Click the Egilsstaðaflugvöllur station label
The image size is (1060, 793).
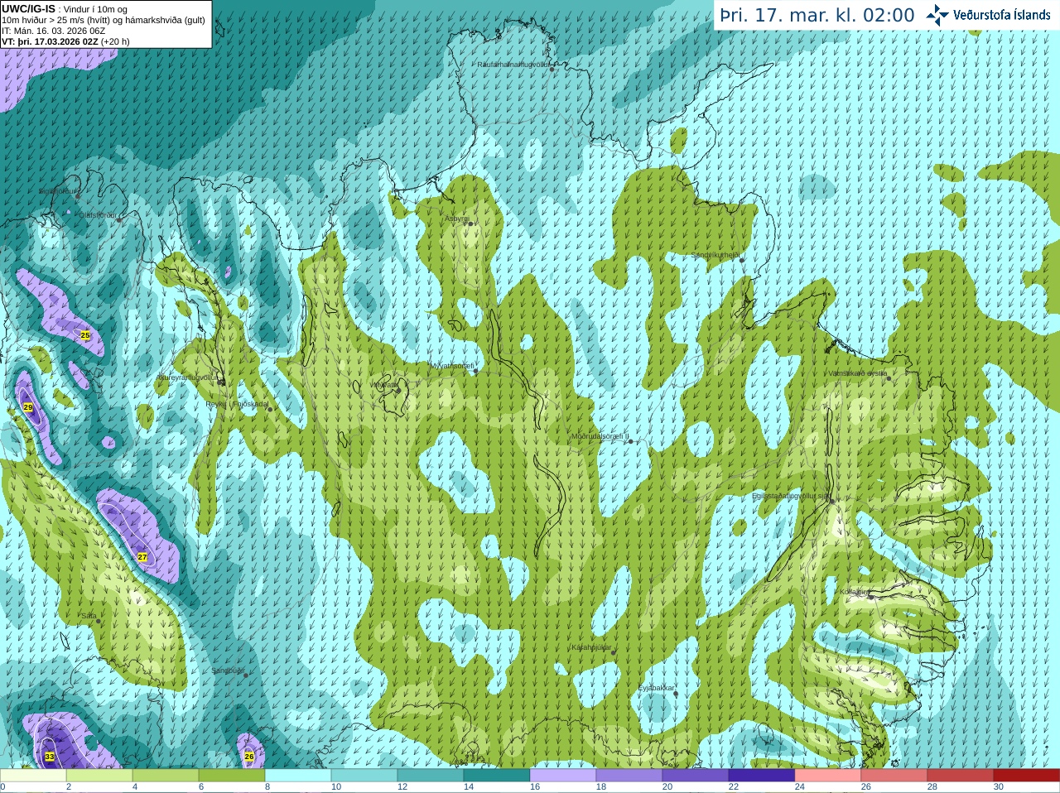tap(791, 496)
